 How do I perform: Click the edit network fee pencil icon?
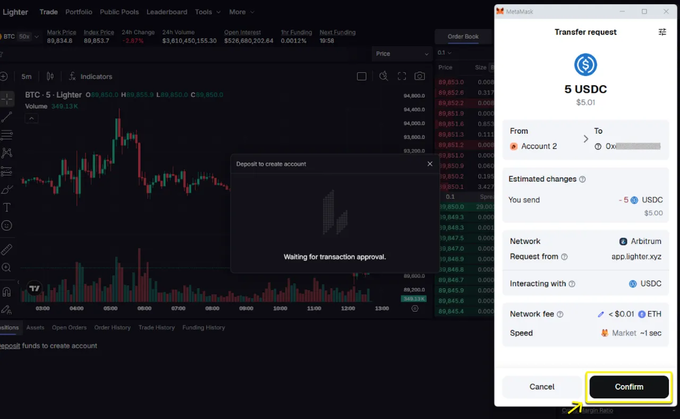[601, 314]
